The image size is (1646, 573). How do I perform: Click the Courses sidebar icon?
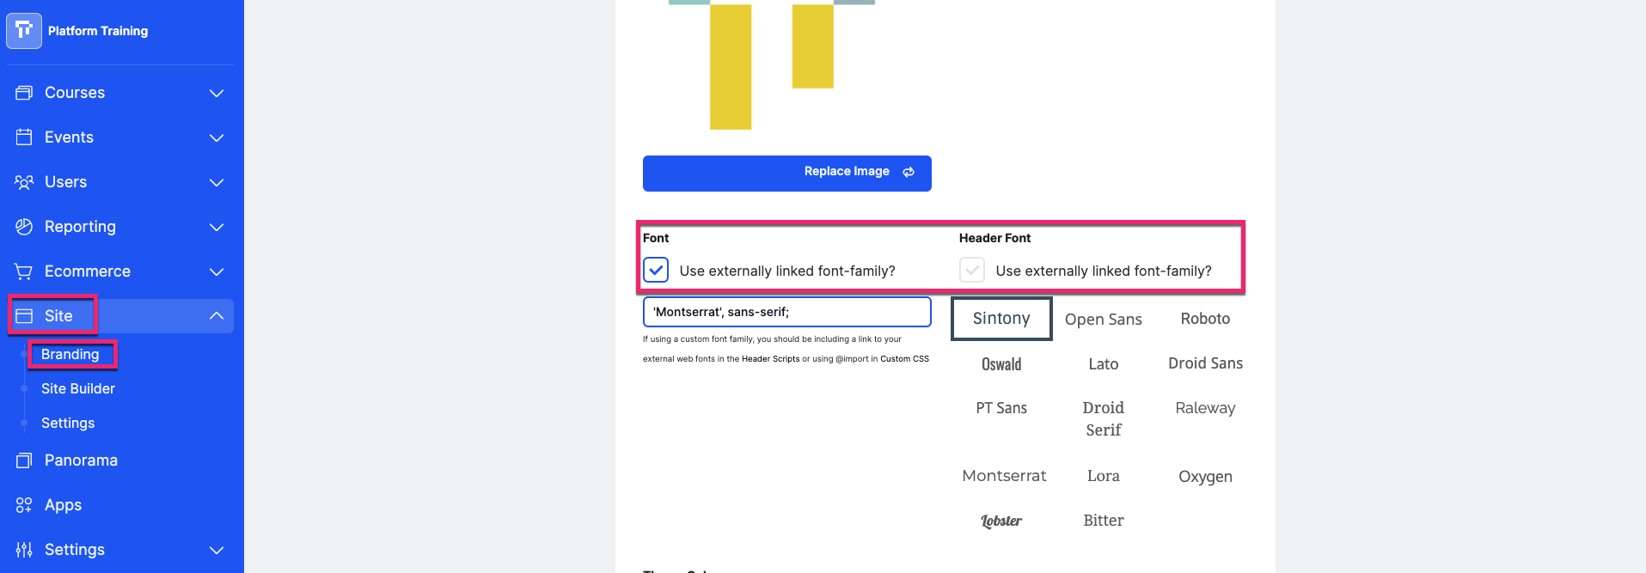coord(24,93)
